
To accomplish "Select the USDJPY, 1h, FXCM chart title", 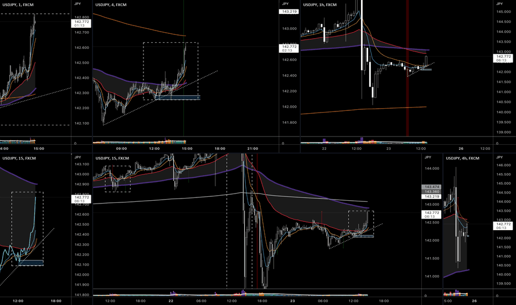I will pos(320,5).
